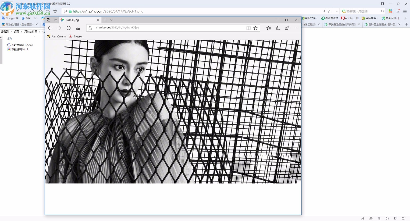Open 360 browser downloads

click(398, 11)
